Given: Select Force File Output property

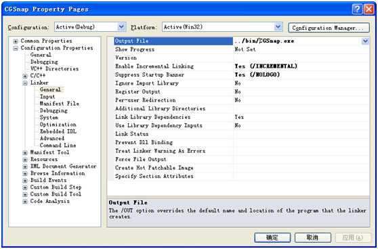Looking at the screenshot, I should pos(141,159).
